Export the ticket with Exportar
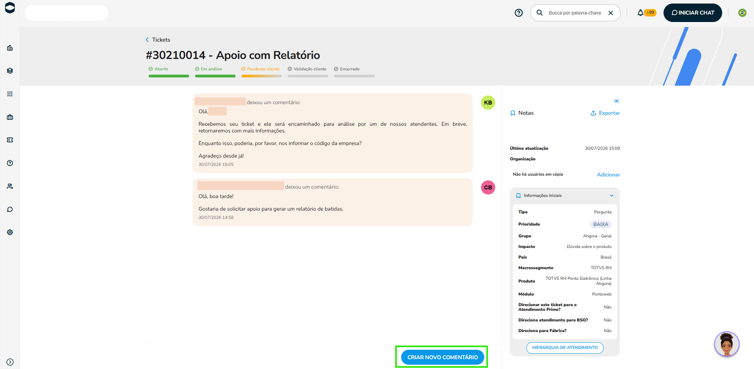 (x=605, y=113)
